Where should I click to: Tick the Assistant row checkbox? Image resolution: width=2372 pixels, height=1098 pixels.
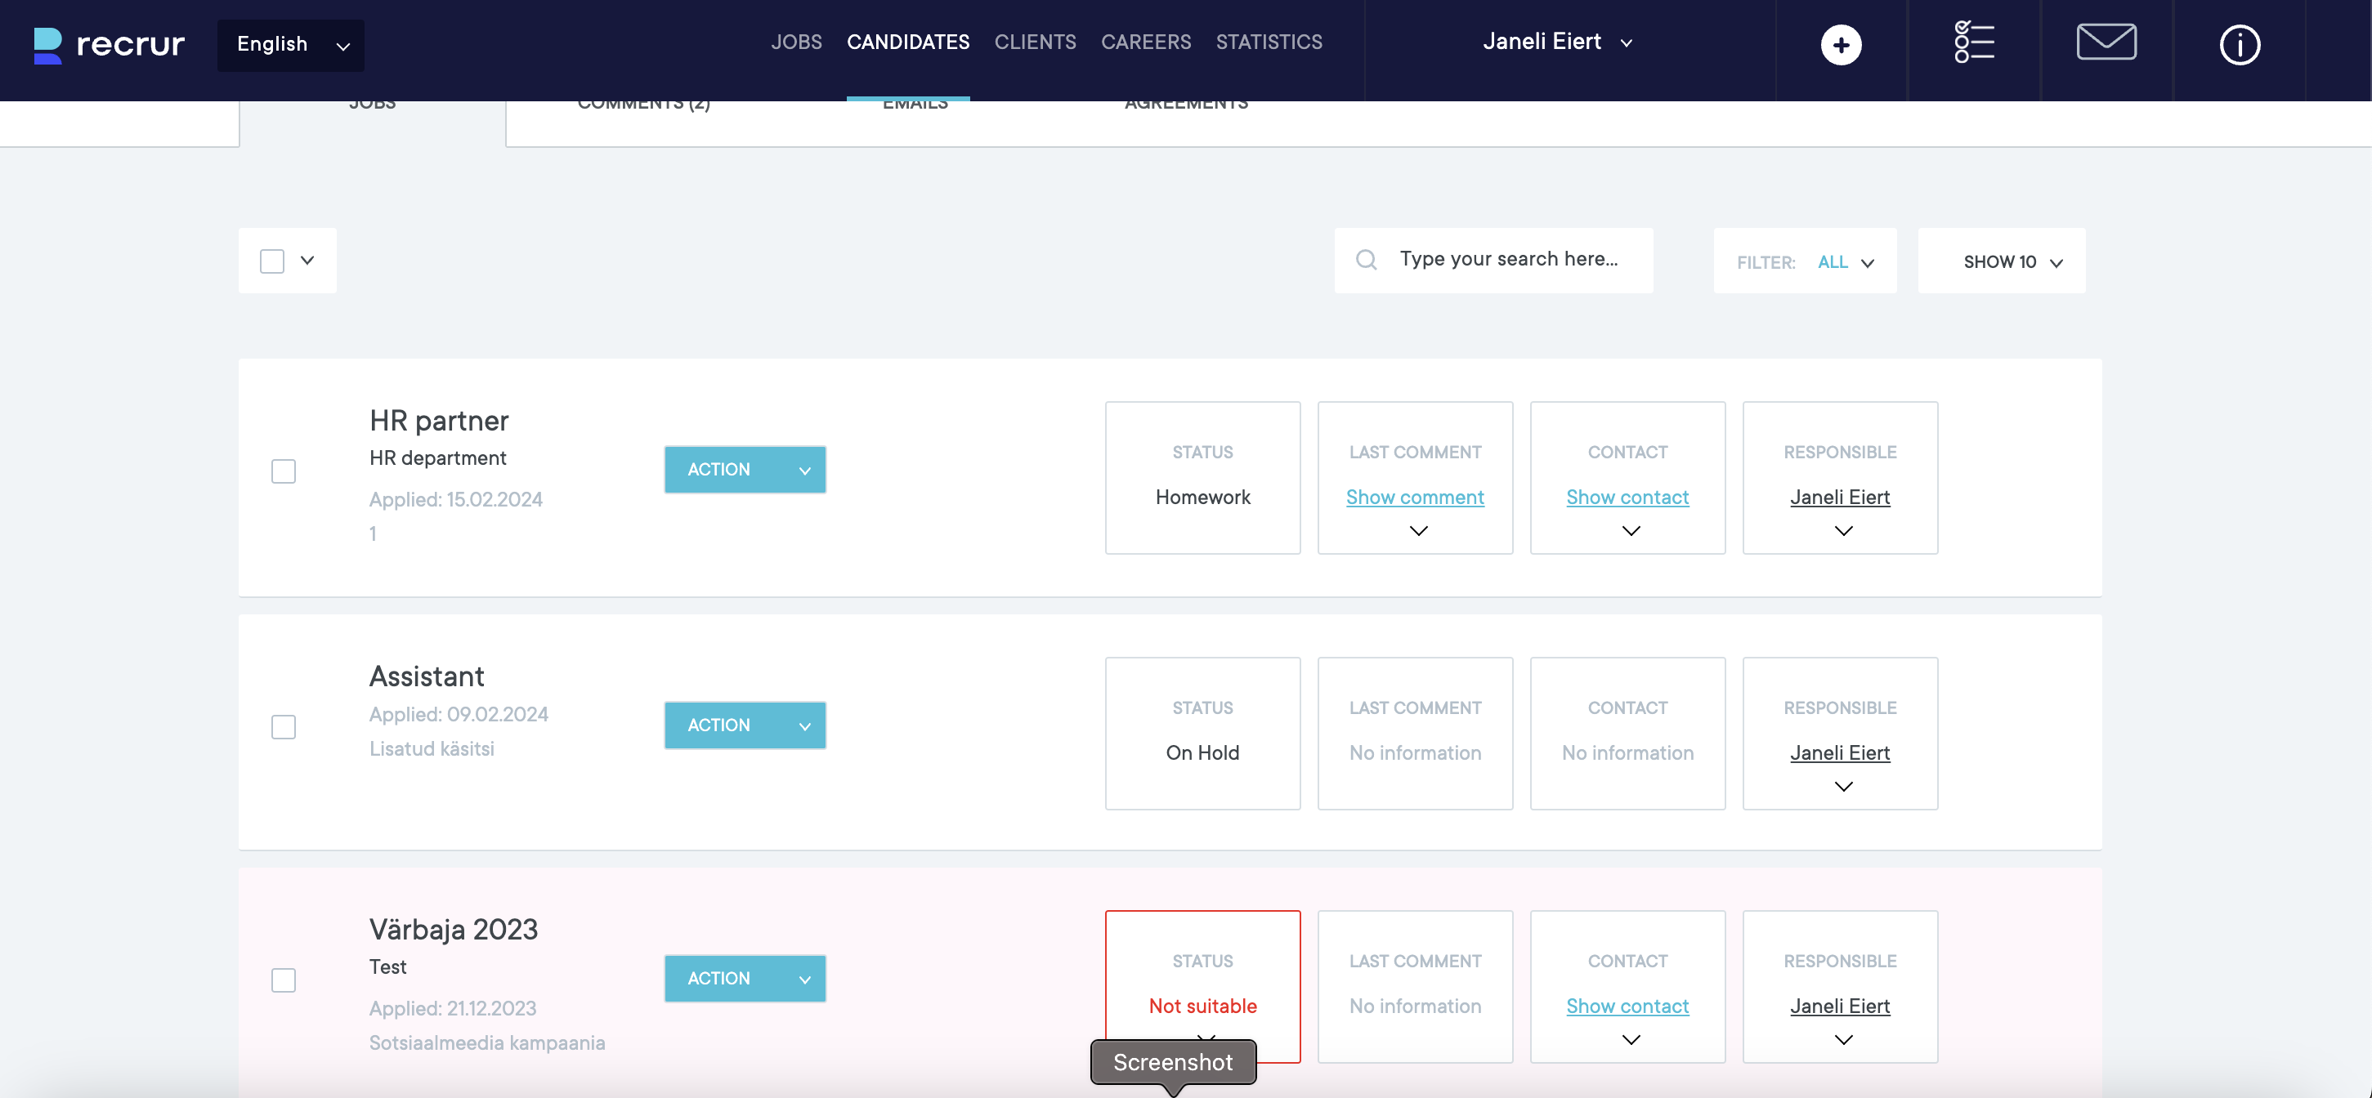coord(284,727)
